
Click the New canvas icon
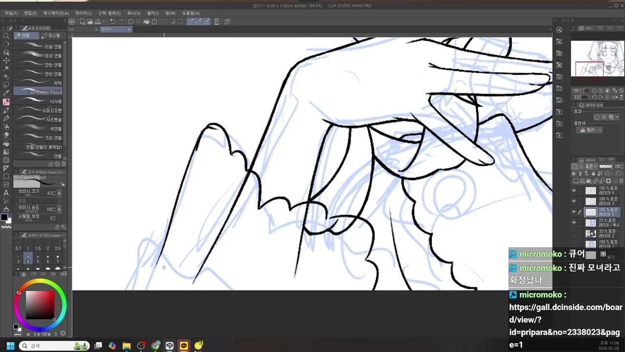click(x=83, y=22)
